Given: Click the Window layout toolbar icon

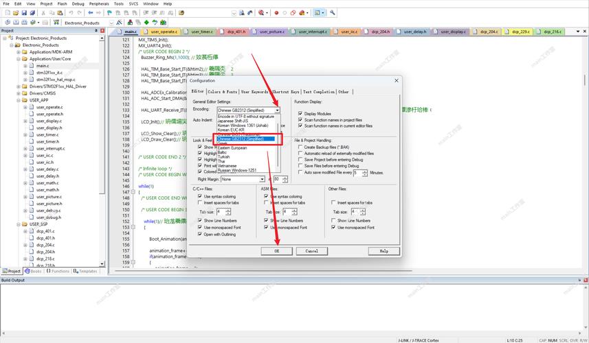Looking at the screenshot, I should coord(318,13).
